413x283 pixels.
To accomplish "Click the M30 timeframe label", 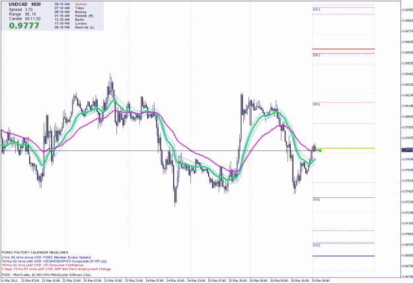I will 36,5.
